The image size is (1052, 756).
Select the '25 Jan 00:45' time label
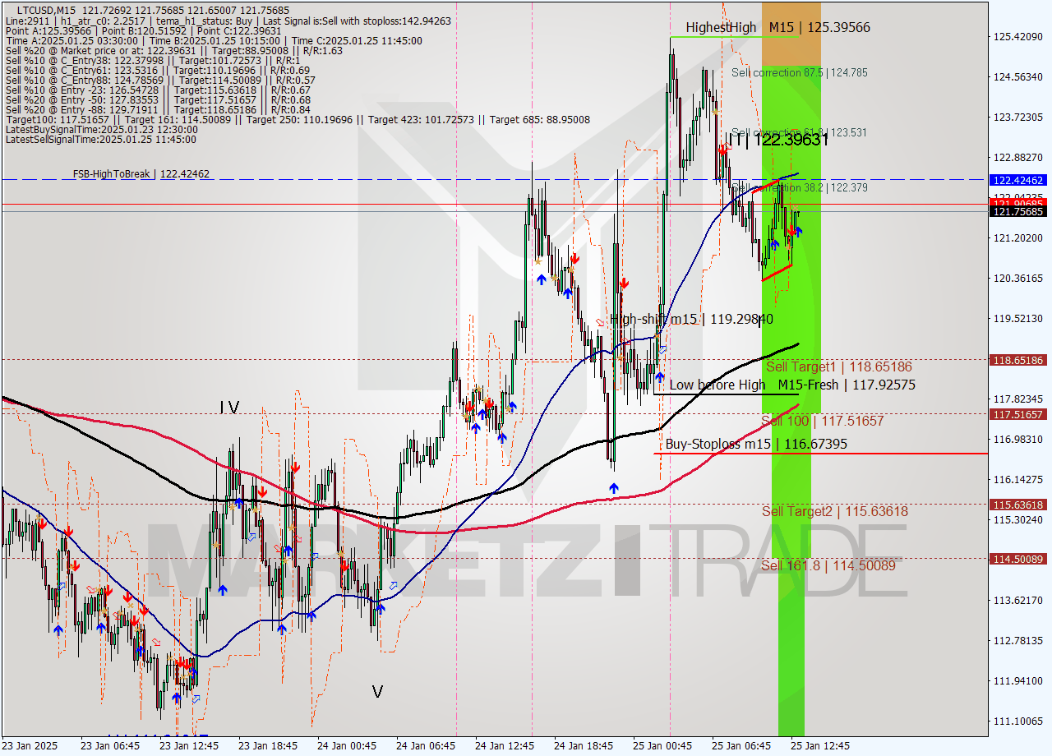662,746
